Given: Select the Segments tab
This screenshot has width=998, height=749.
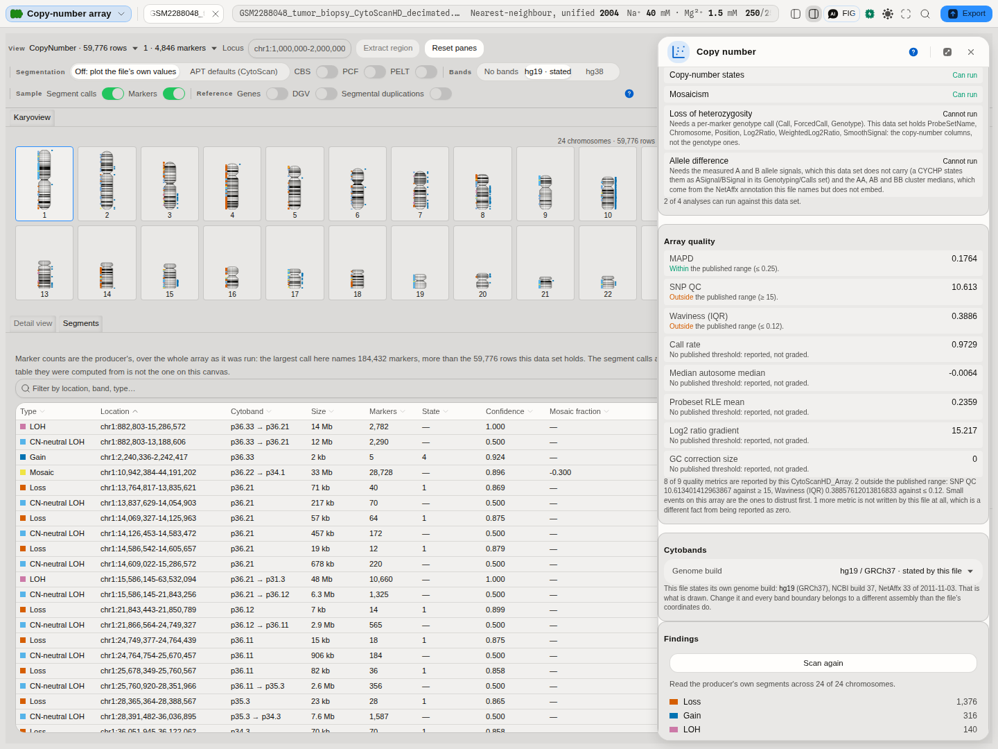Looking at the screenshot, I should coord(81,323).
